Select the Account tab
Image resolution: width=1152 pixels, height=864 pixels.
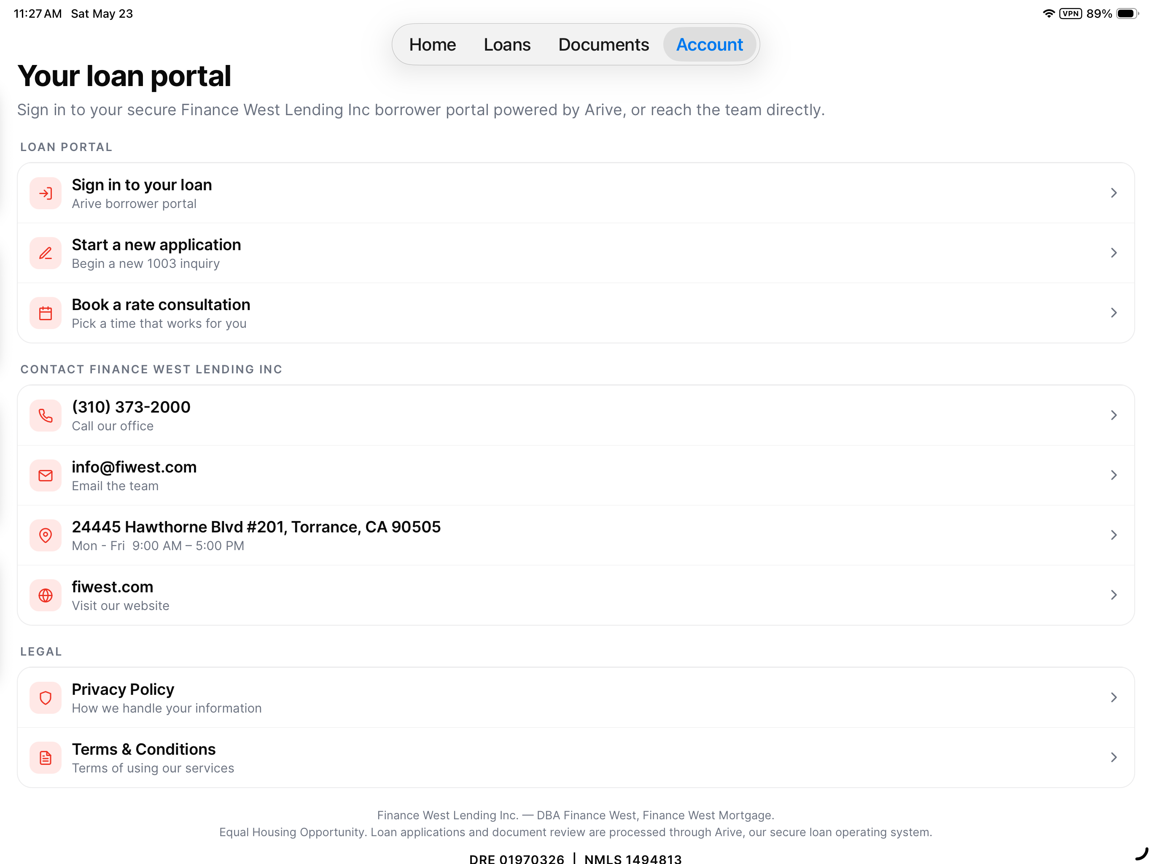click(709, 45)
